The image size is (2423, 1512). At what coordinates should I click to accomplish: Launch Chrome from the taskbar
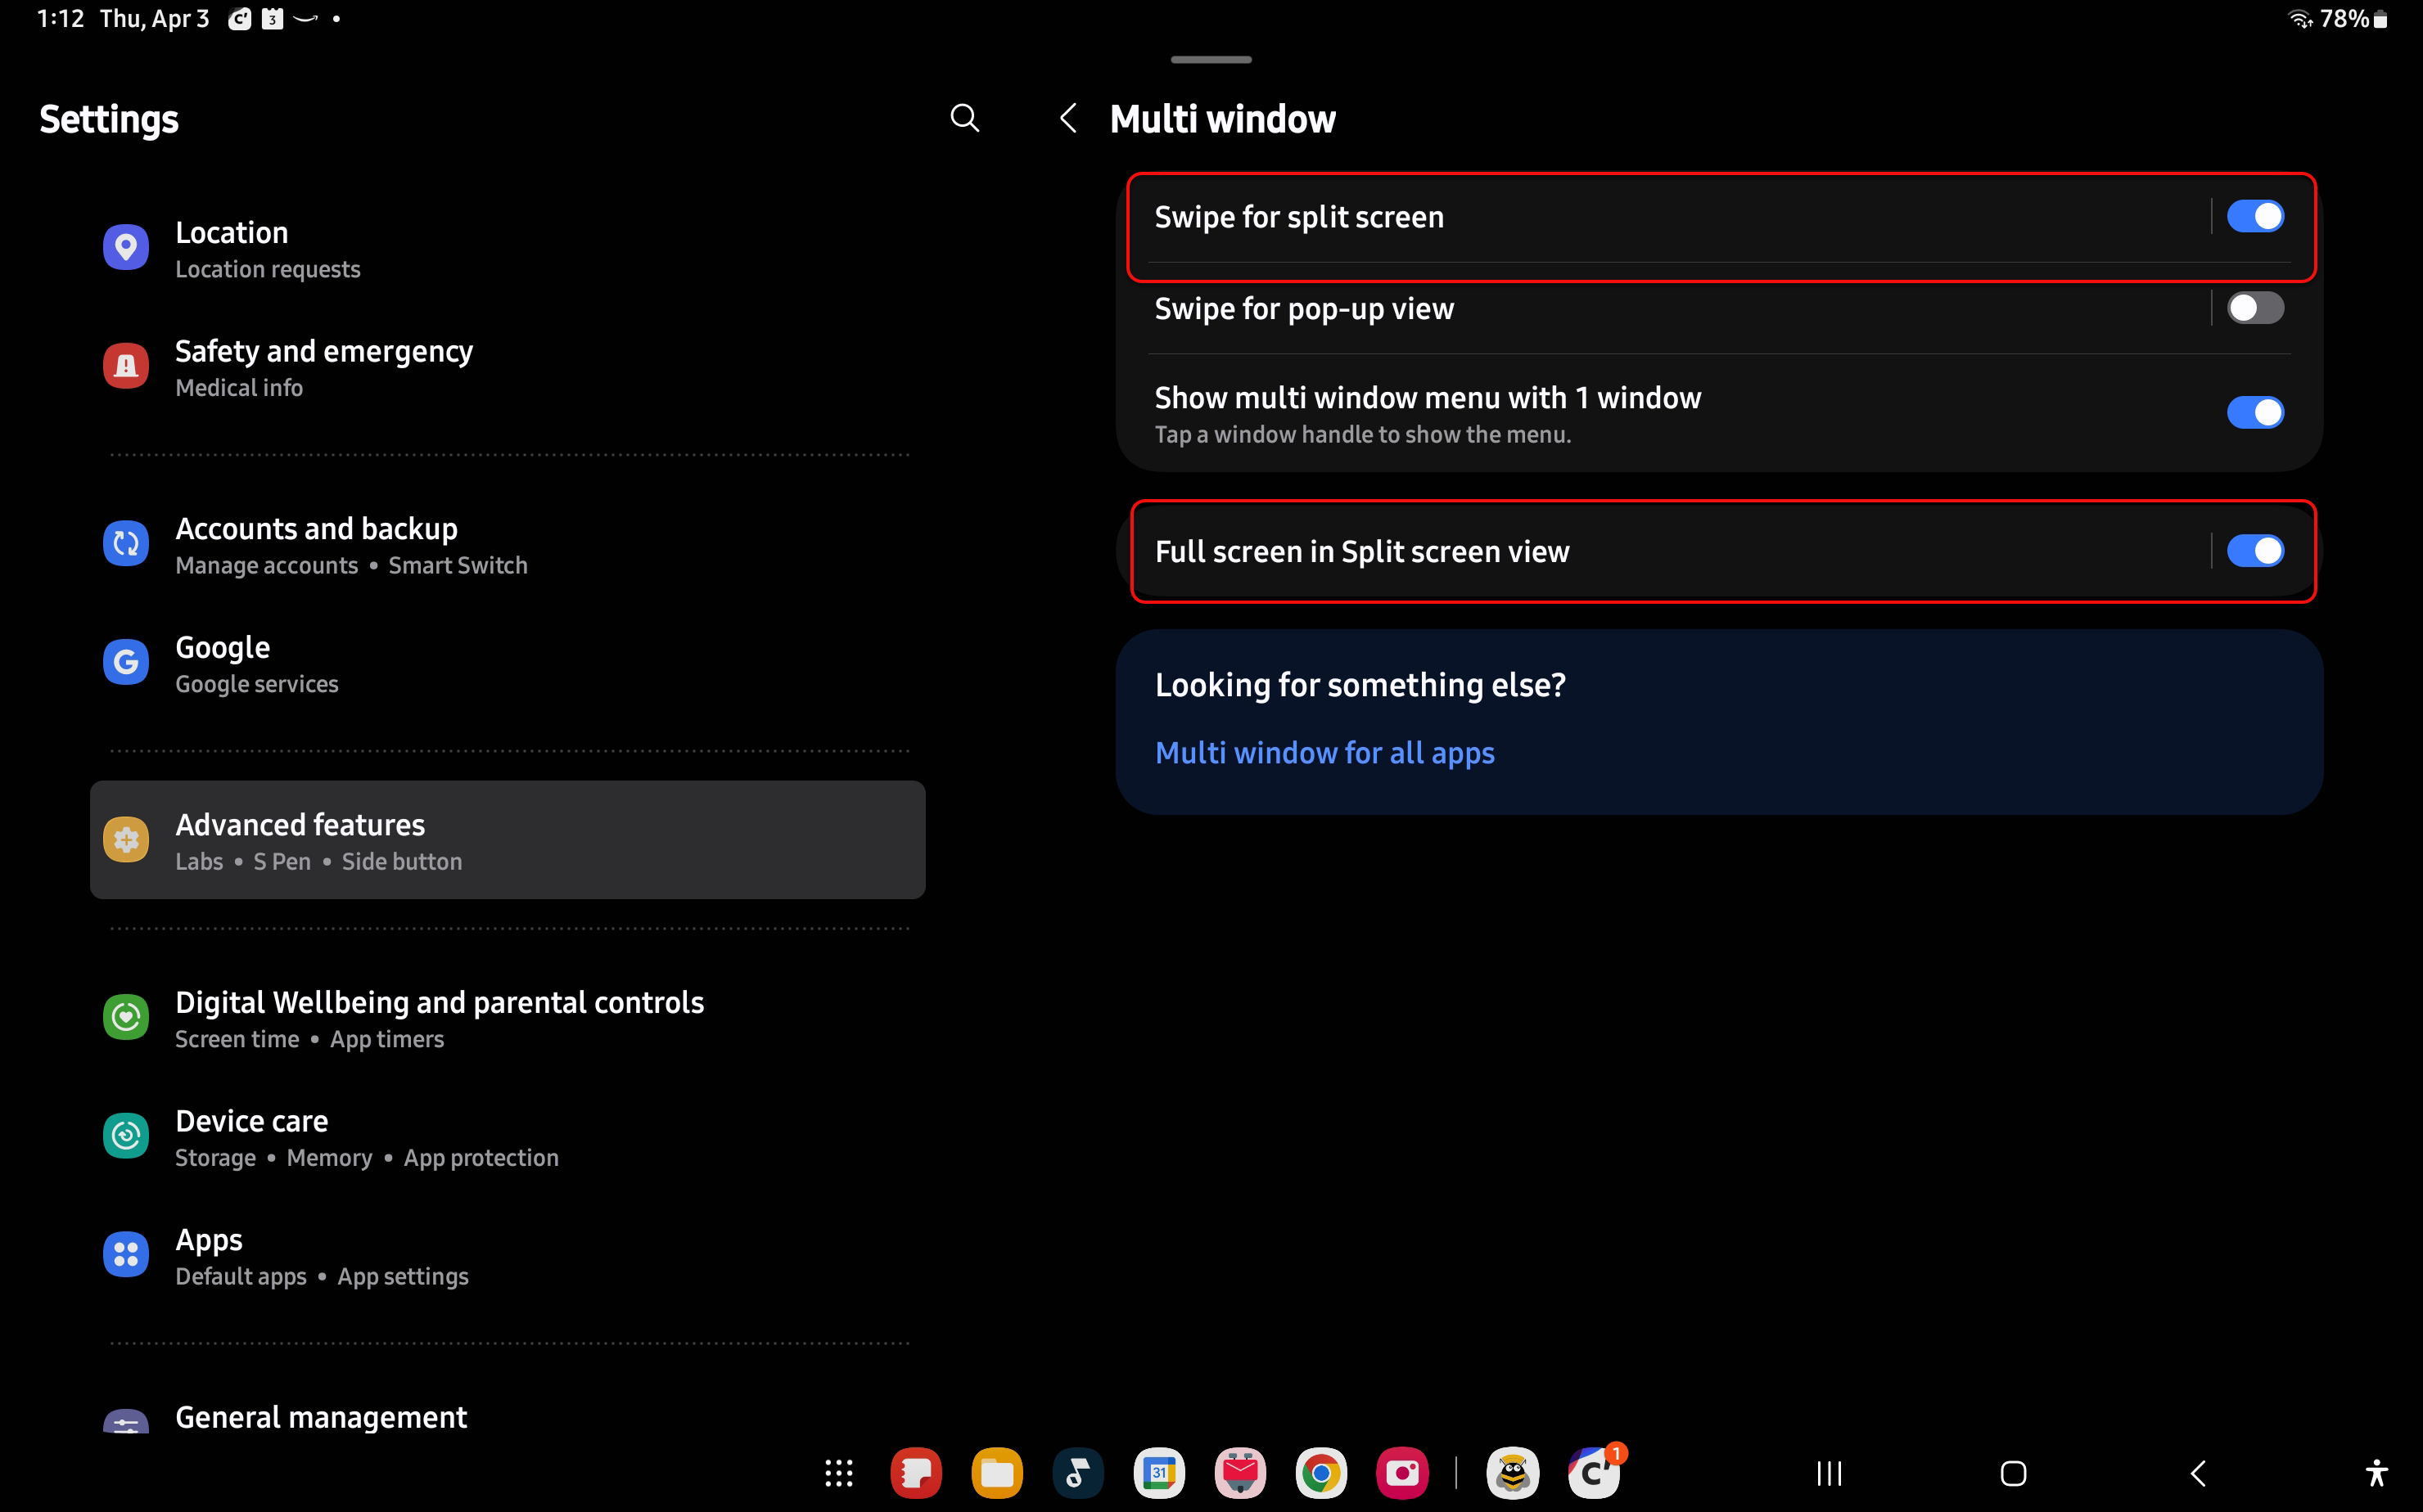click(1320, 1472)
